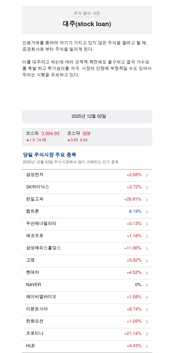
Task: Click the 코스닥 index value 928
Action: 86,133
